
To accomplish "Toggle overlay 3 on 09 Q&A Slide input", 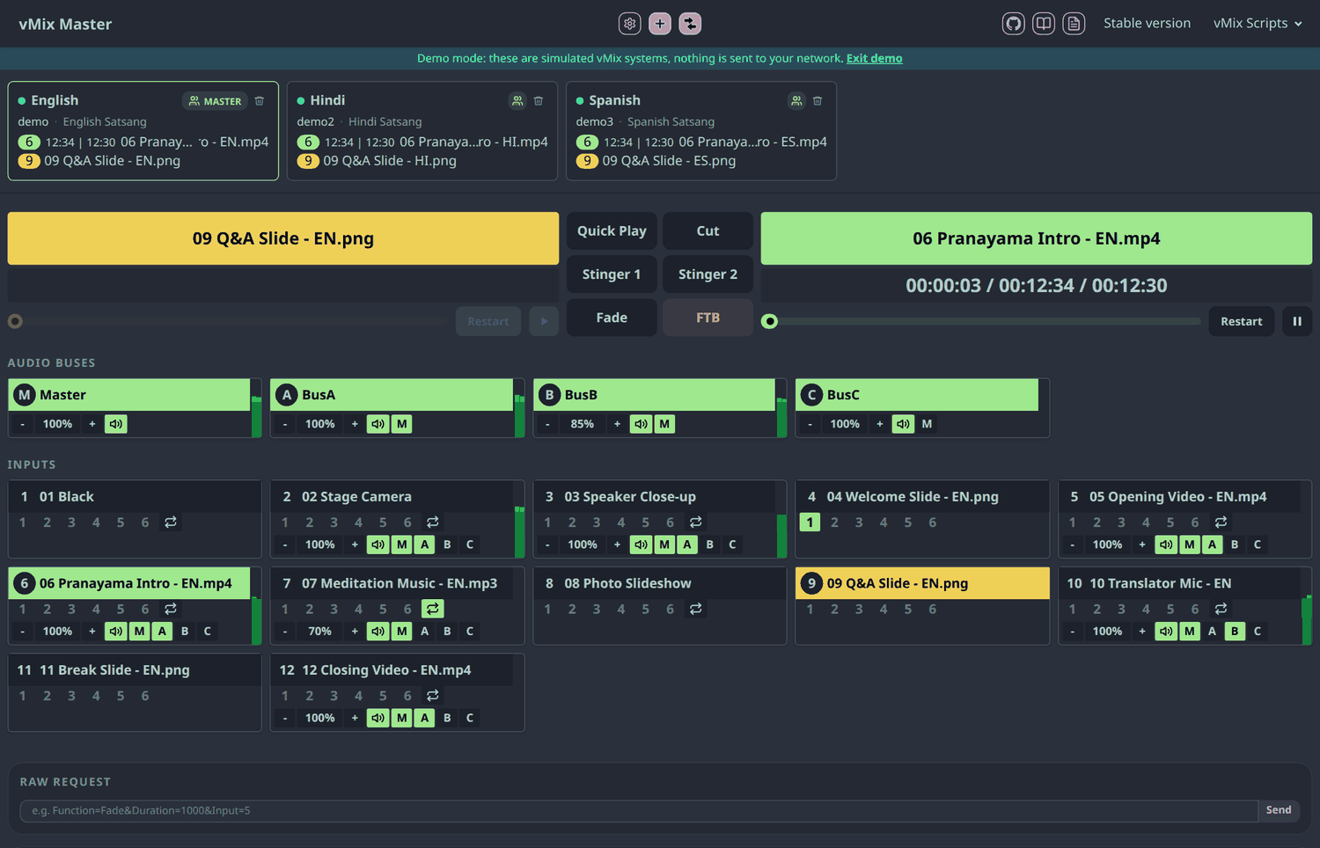I will (x=859, y=609).
